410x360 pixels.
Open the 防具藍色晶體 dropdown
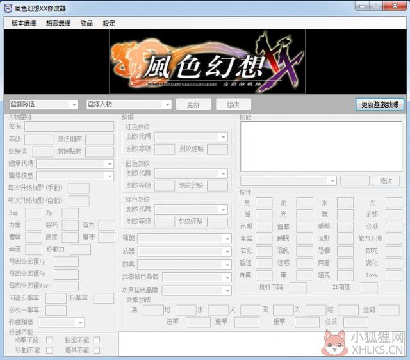197,290
